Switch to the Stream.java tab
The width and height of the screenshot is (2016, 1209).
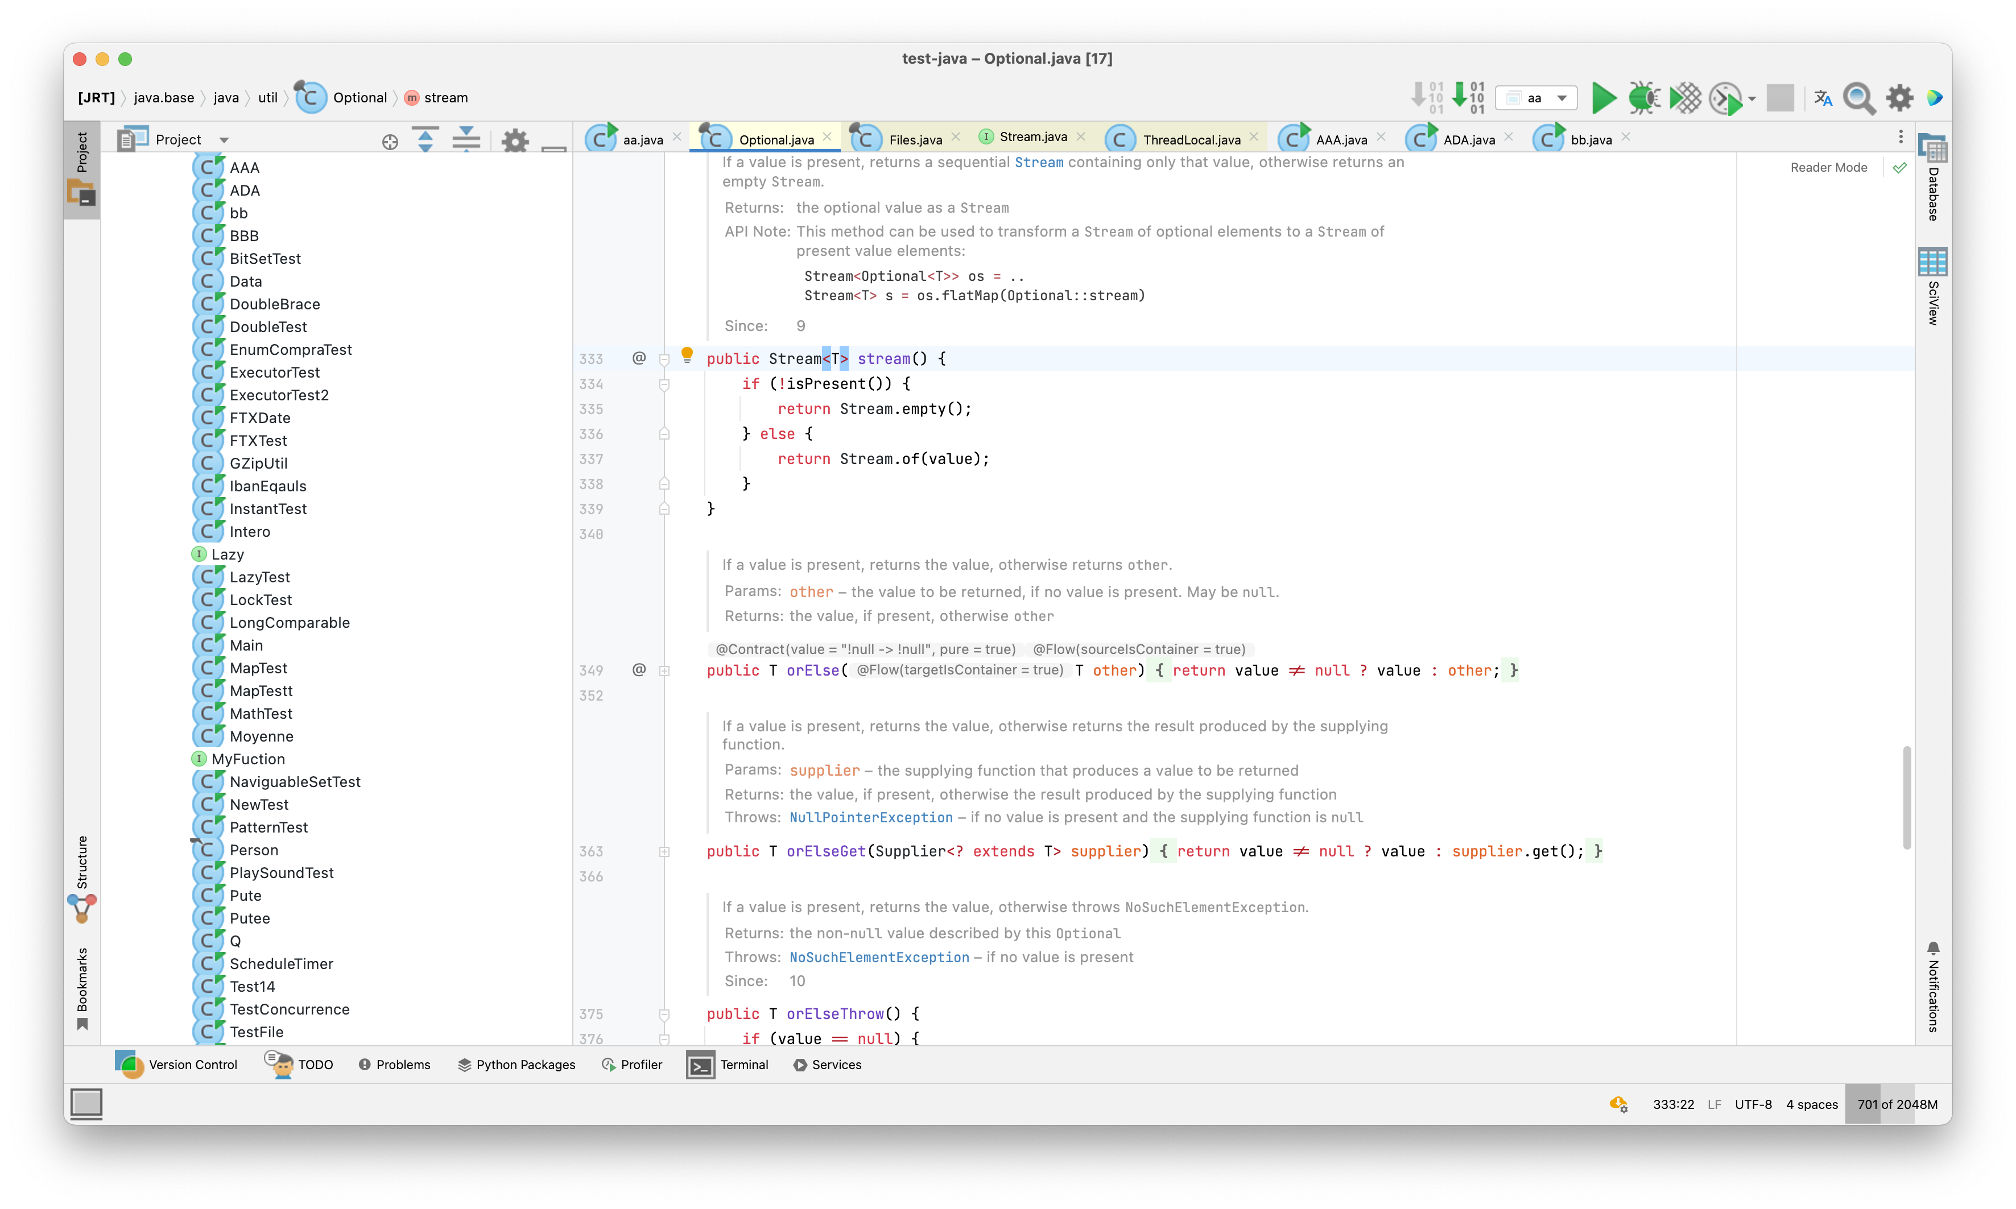tap(1032, 137)
